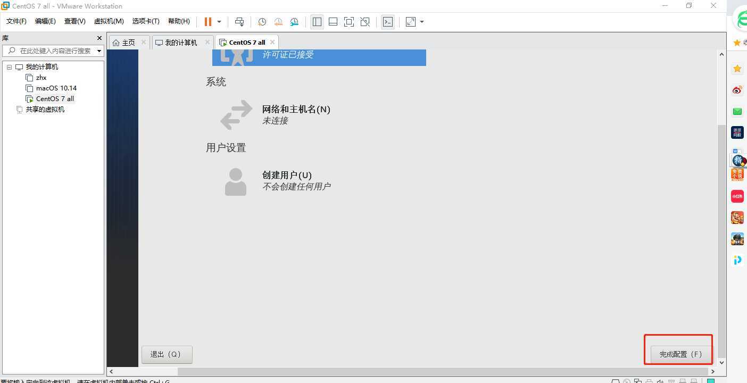Open the 选项卡(T) menu
Image resolution: width=747 pixels, height=383 pixels.
pos(146,21)
